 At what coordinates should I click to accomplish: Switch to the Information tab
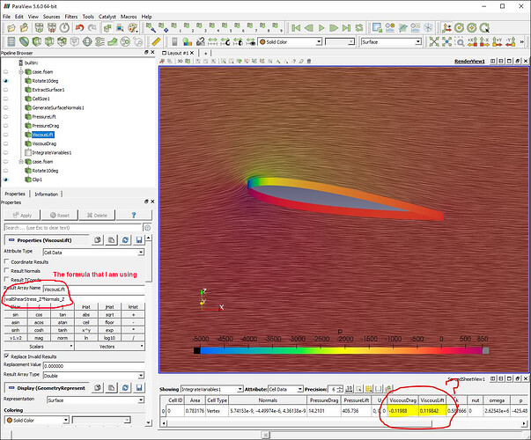click(x=47, y=194)
